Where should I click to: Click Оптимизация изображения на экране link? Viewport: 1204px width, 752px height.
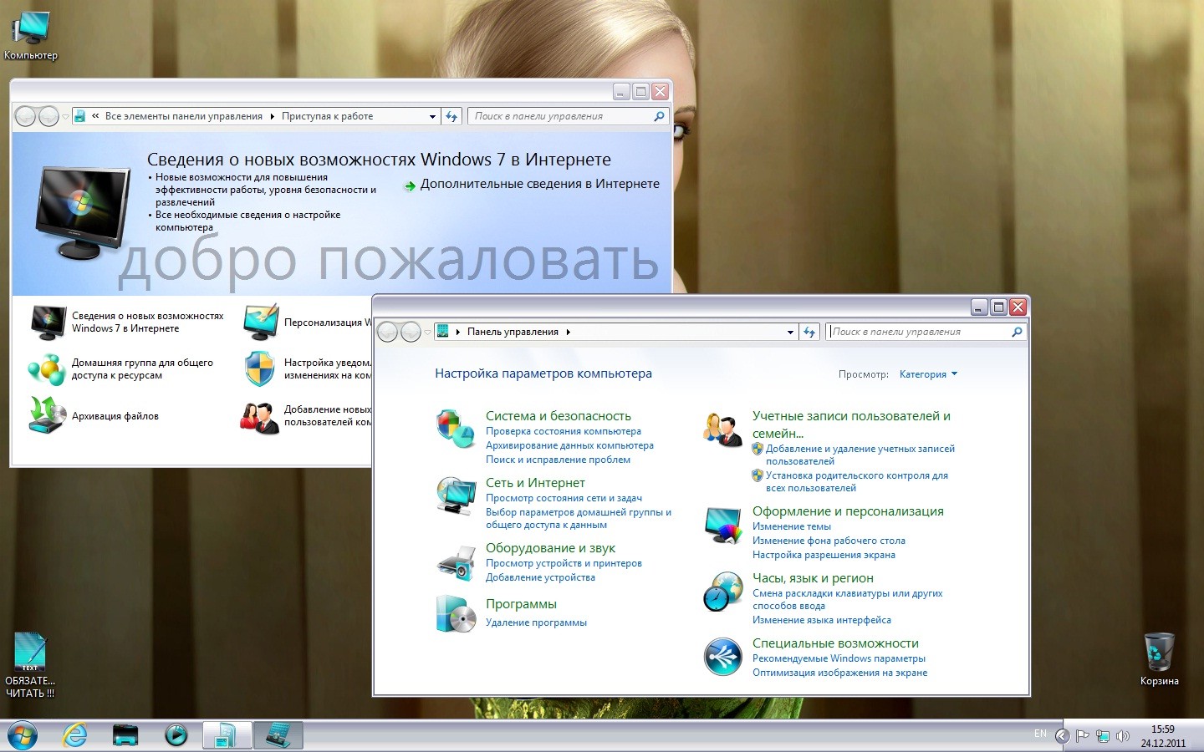pos(839,673)
